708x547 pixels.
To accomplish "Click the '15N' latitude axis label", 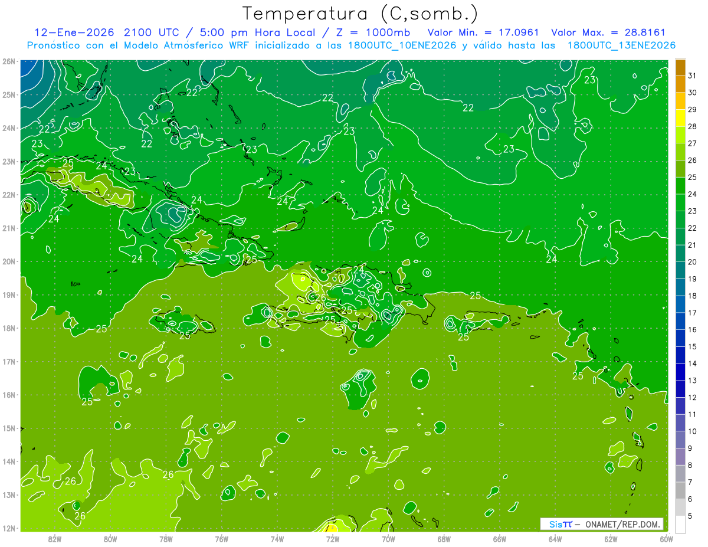I will click(8, 428).
